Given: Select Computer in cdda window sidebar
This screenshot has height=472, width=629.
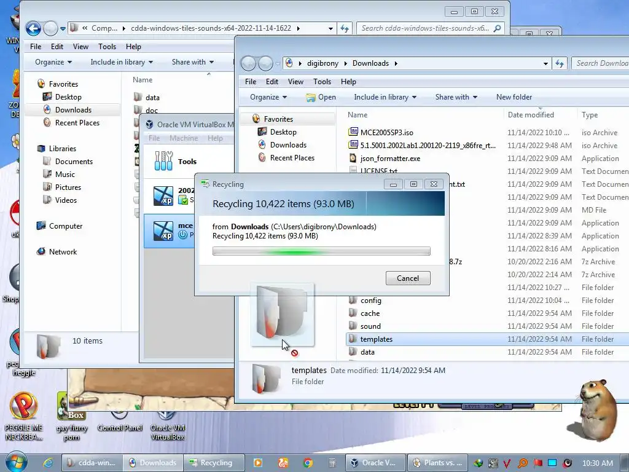Looking at the screenshot, I should (65, 226).
